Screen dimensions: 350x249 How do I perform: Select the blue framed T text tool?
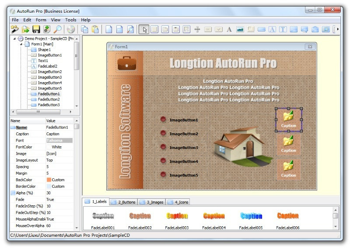click(283, 29)
